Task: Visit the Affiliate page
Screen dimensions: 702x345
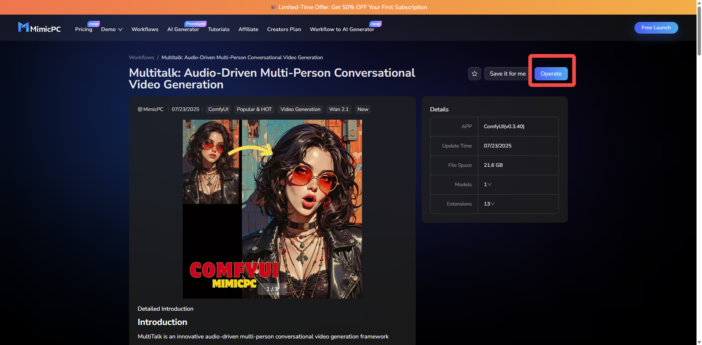Action: click(x=248, y=29)
